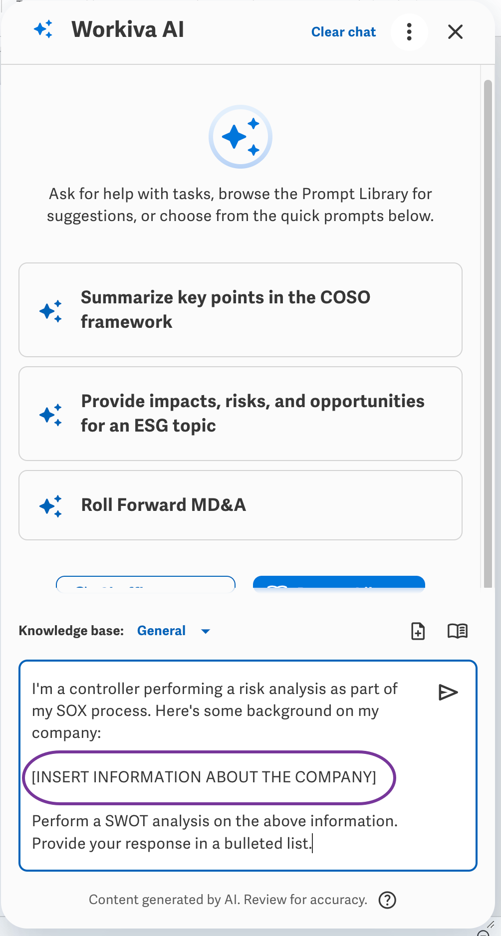Screen dimensions: 501x936
Task: Click the Clear chat link
Action: coord(343,31)
